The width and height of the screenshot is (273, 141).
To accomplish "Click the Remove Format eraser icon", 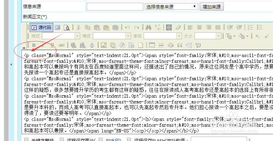I will point(178,27).
